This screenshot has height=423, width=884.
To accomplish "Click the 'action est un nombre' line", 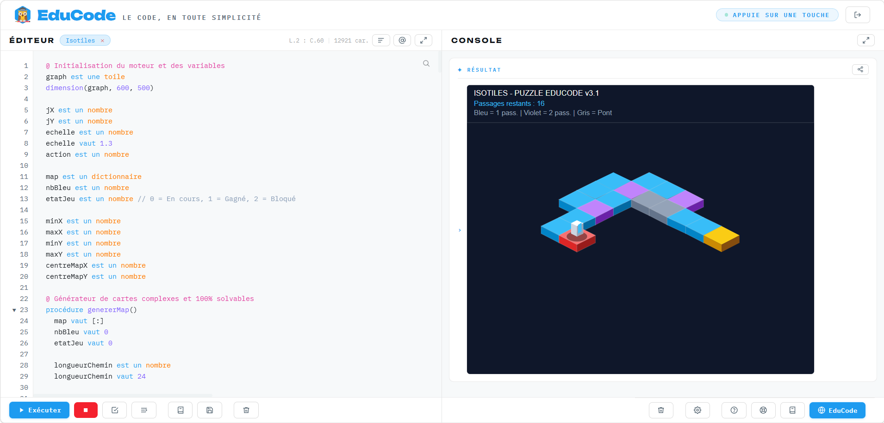I will click(x=87, y=154).
